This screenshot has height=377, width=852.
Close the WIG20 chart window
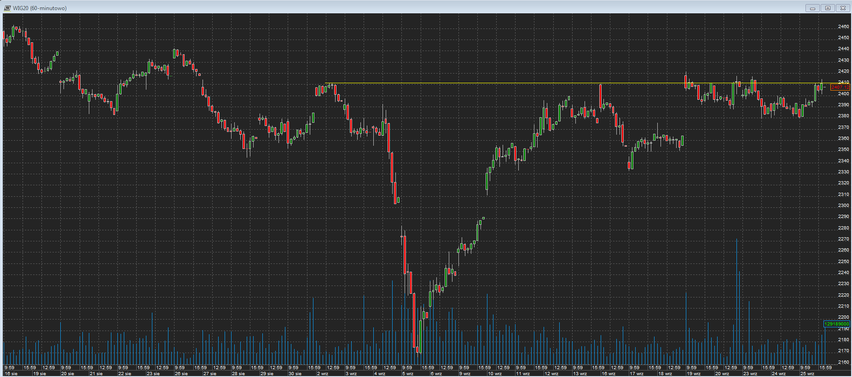point(843,8)
